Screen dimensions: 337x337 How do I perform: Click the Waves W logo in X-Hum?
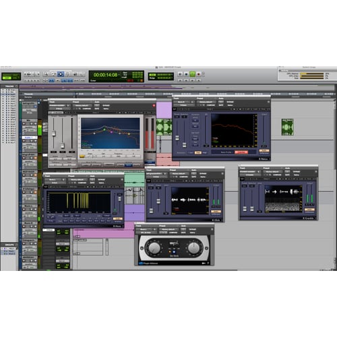[x=46, y=187]
